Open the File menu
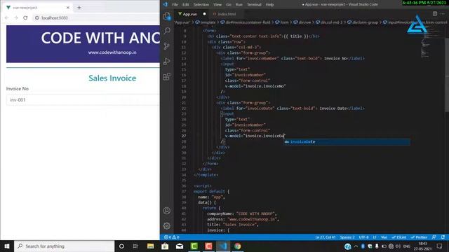This screenshot has height=252, width=449. tap(175, 5)
